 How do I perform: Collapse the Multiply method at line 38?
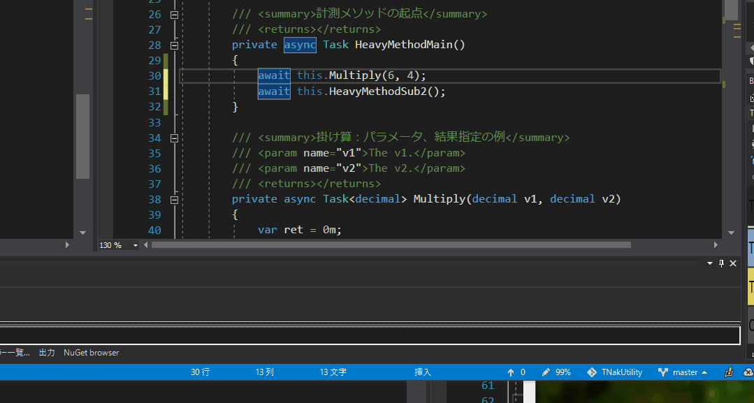coord(174,199)
